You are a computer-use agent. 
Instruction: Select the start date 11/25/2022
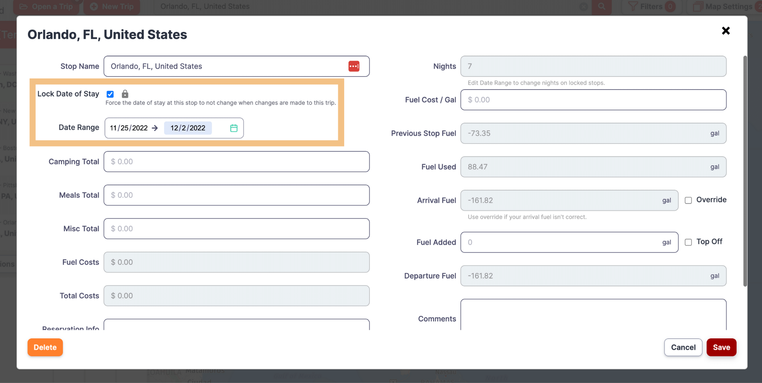point(129,128)
